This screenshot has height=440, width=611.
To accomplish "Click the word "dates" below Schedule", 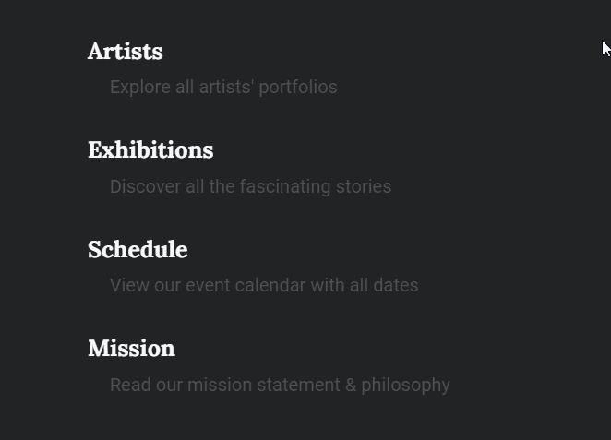I will (396, 286).
